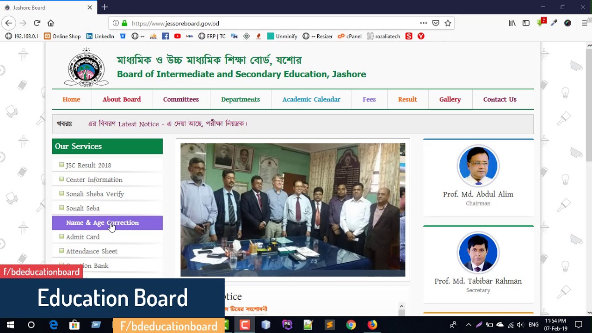Bookmark this page with the star icon
This screenshot has height=333, width=592.
(448, 23)
